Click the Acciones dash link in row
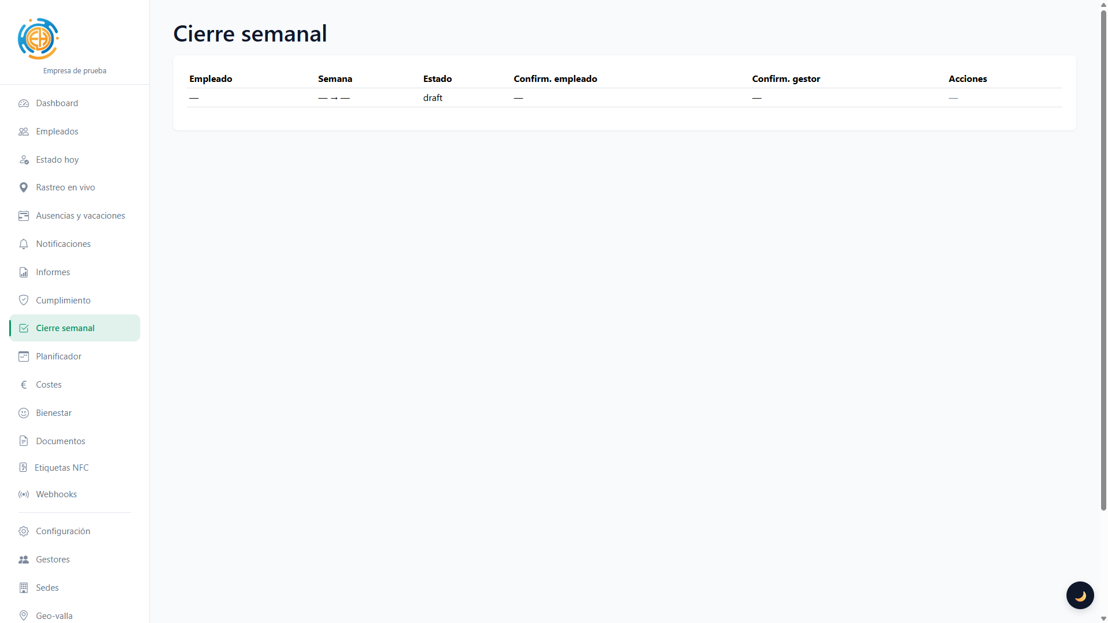 [x=953, y=98]
